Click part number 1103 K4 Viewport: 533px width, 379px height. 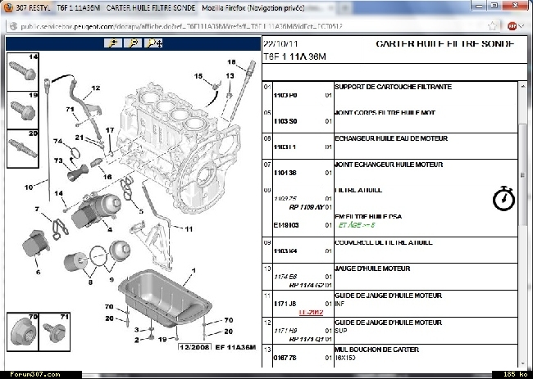[285, 251]
